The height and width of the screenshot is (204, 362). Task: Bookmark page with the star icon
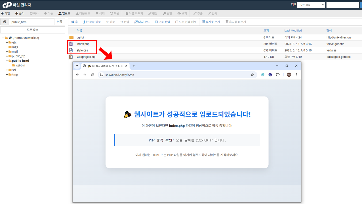[252, 75]
